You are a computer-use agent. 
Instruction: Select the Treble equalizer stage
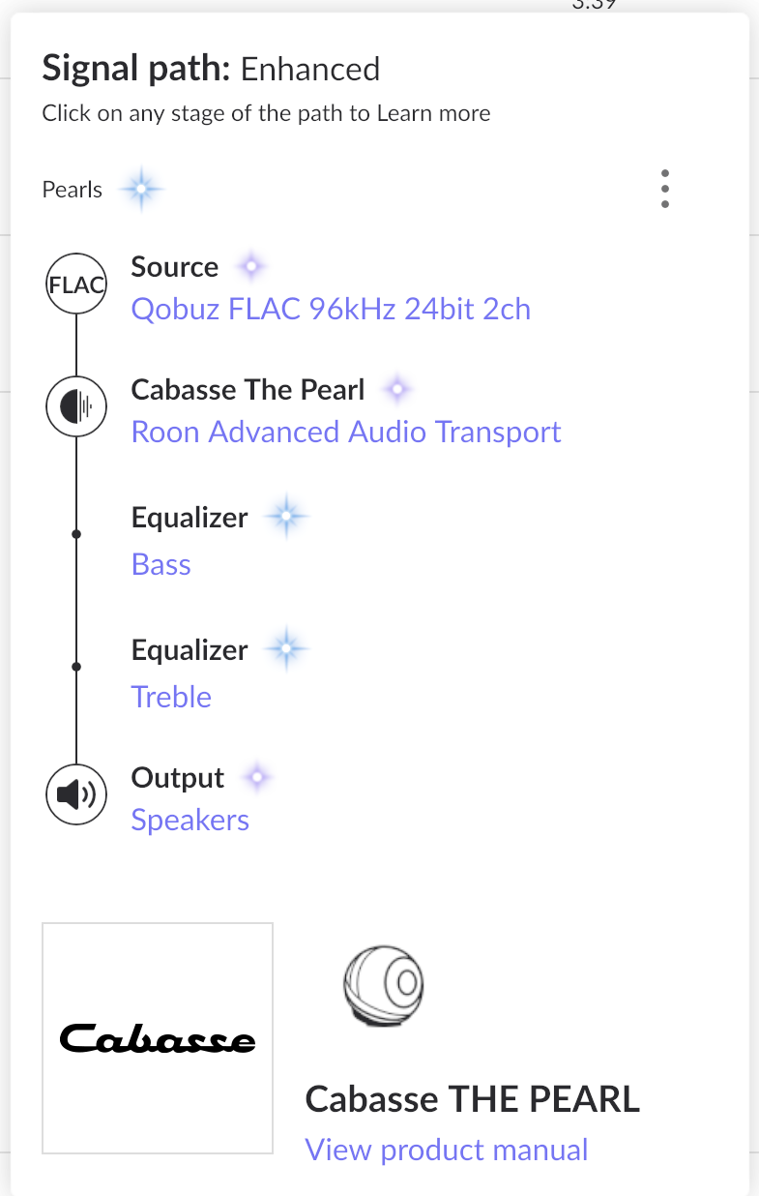coord(171,697)
